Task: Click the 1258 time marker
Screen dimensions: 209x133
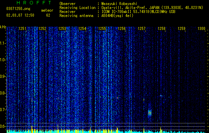Action: click(x=161, y=29)
